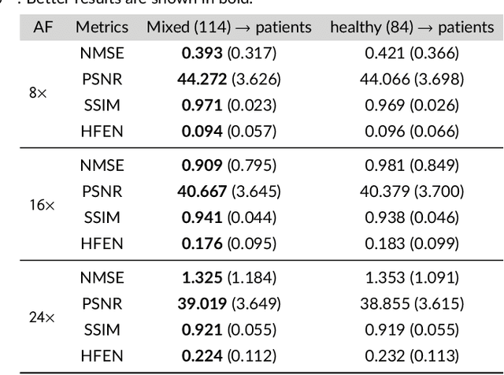The height and width of the screenshot is (375, 504).
Task: Select the Mixed (114) → patients header
Action: tap(229, 27)
